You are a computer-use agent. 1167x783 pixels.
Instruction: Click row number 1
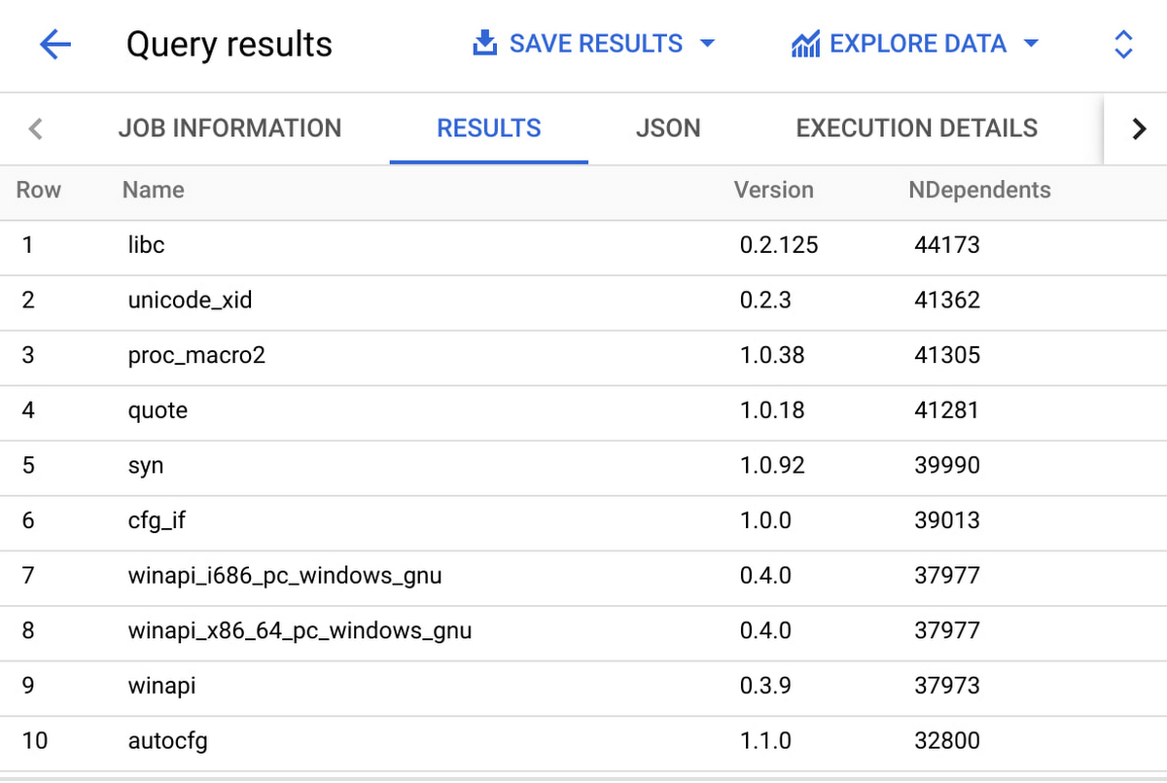(28, 245)
